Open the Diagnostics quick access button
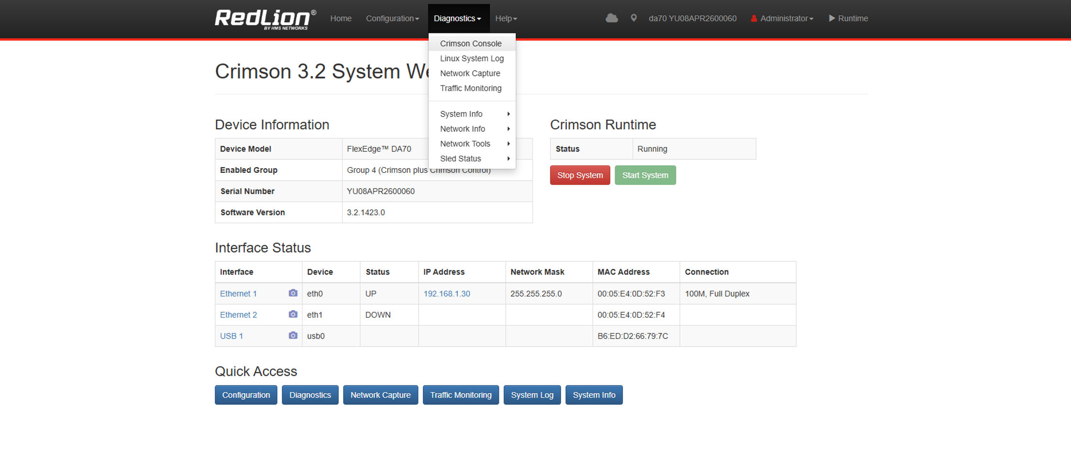Image resolution: width=1071 pixels, height=455 pixels. pos(310,395)
